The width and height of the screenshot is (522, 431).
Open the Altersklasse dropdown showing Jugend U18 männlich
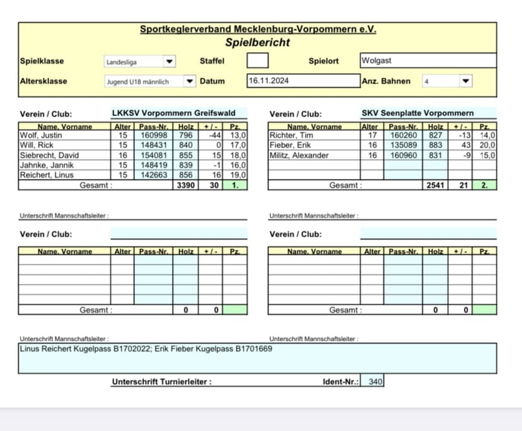click(x=150, y=81)
